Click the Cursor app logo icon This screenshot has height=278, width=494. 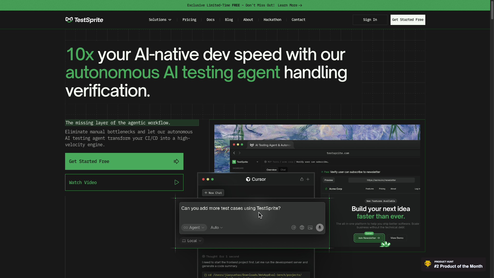pyautogui.click(x=248, y=179)
